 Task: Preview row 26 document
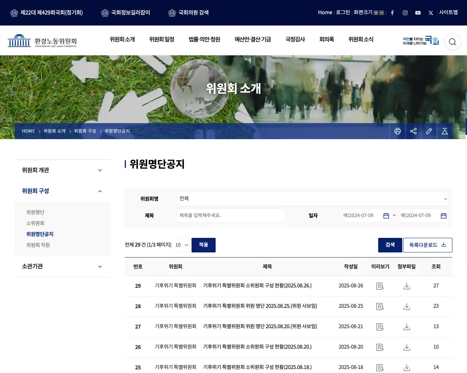[x=380, y=348]
